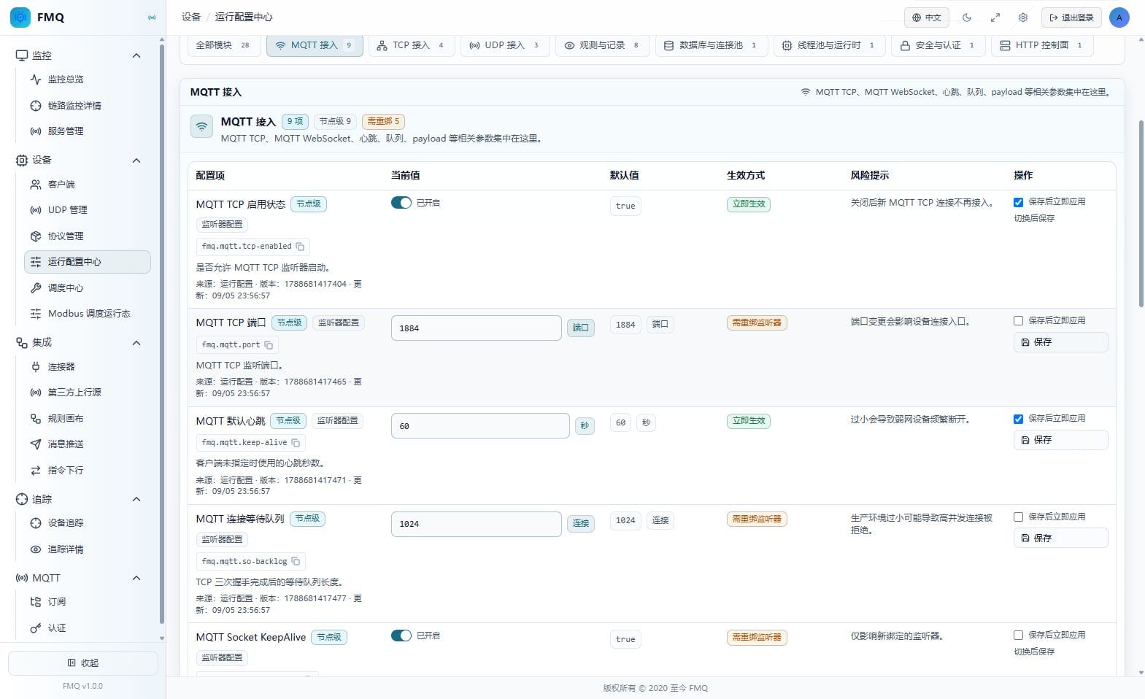This screenshot has height=699, width=1145.
Task: Click the user avatar A
Action: [x=1119, y=18]
